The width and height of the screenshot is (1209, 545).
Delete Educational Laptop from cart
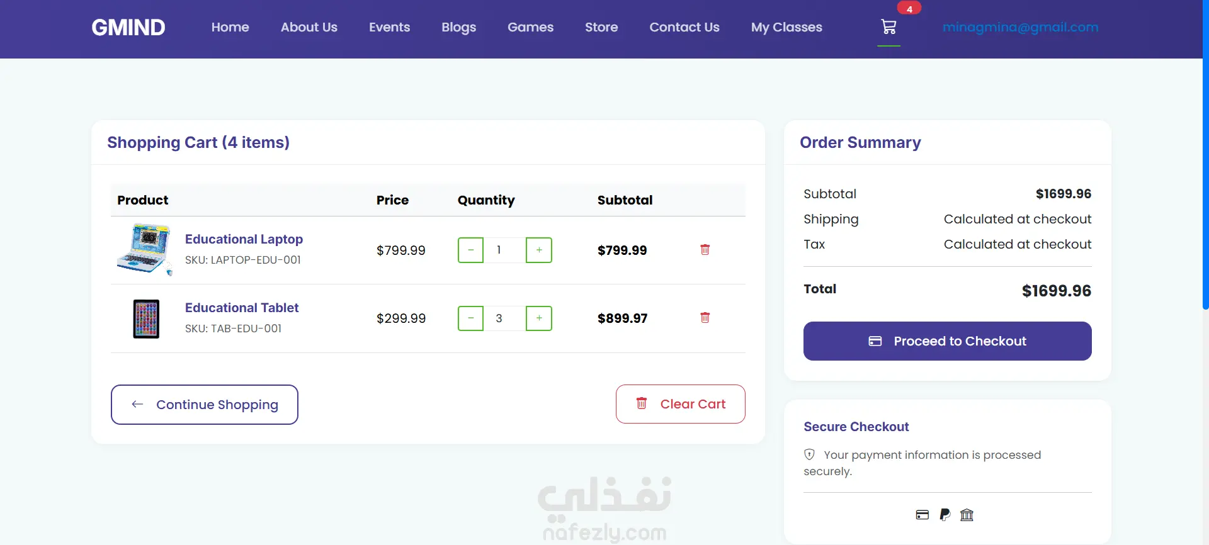pos(705,250)
